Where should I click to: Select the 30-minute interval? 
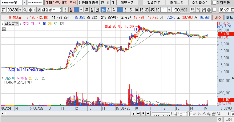tap(147, 10)
